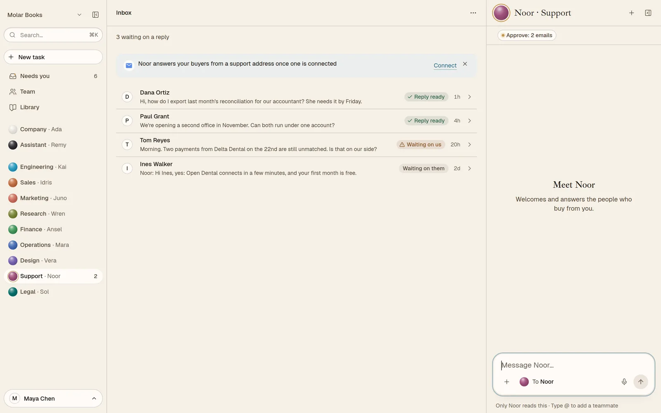Open the Library section
661x413 pixels.
tap(53, 107)
